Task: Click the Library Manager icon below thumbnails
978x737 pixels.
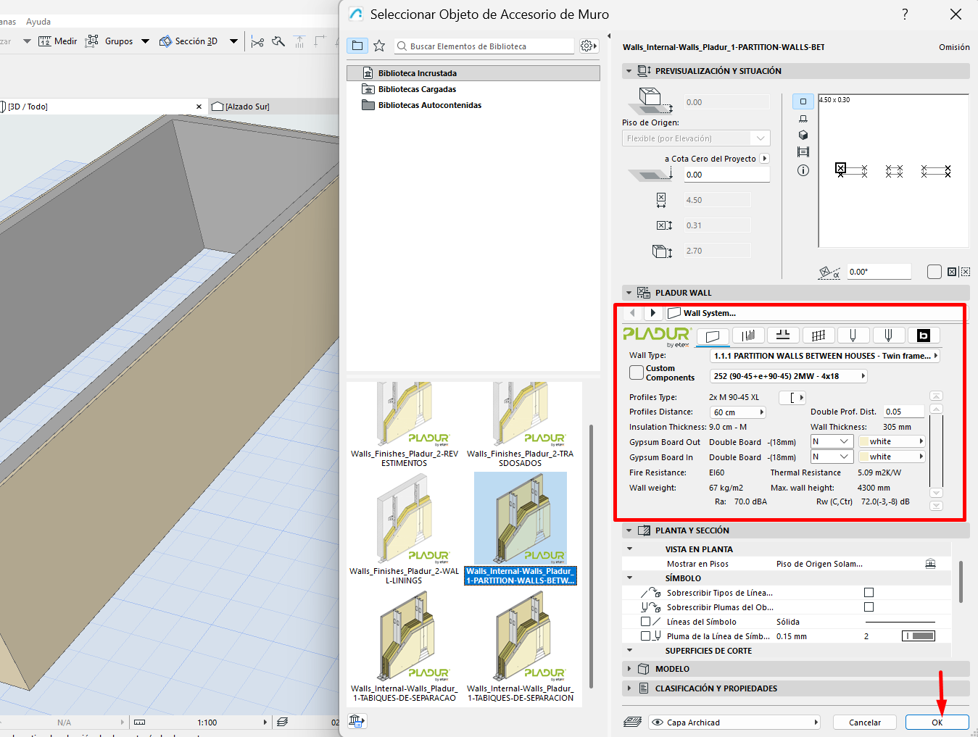Action: 356,720
